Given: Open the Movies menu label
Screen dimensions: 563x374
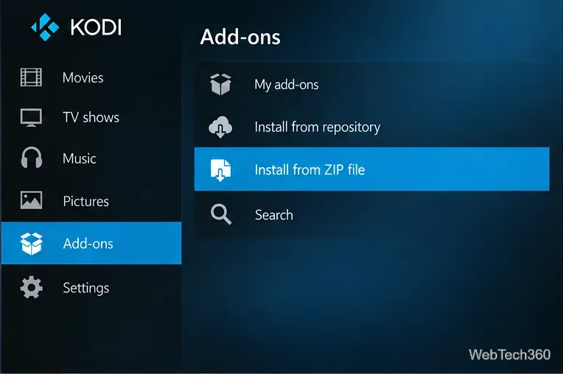Looking at the screenshot, I should click(83, 78).
